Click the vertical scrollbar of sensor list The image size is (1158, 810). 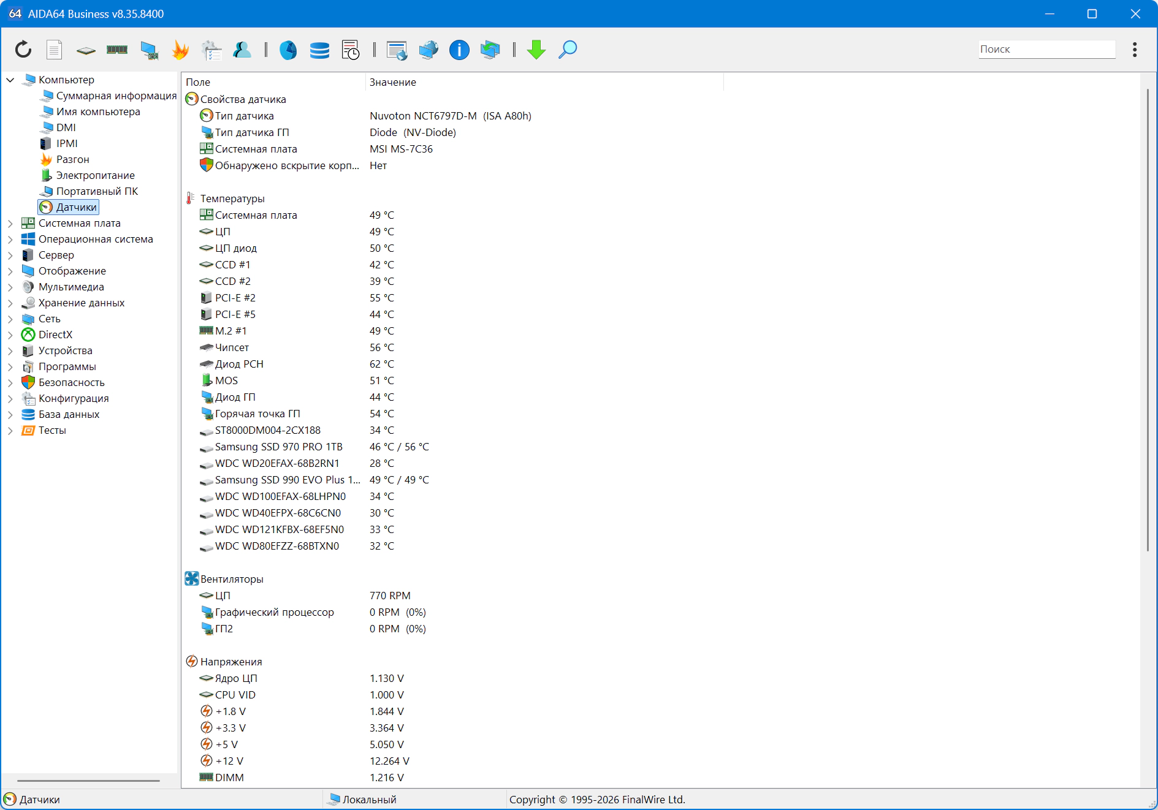(x=1148, y=320)
